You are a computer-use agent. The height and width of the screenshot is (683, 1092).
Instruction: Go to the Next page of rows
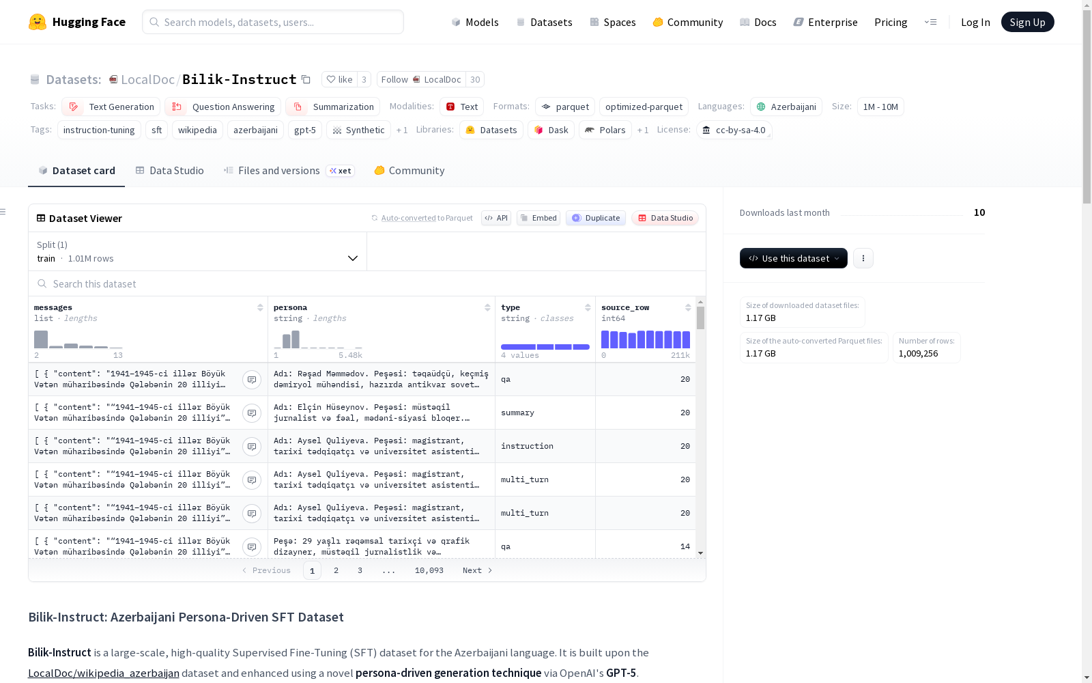pyautogui.click(x=478, y=570)
